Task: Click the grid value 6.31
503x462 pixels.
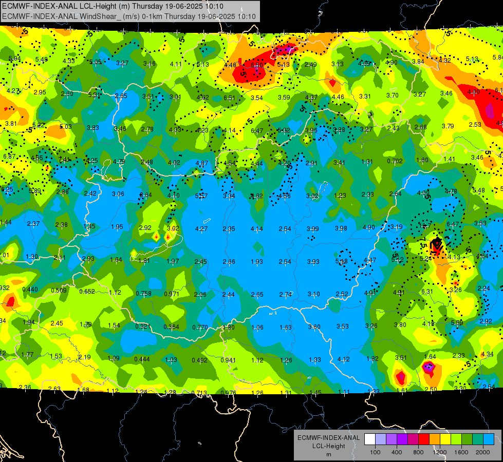Action: pos(427,292)
